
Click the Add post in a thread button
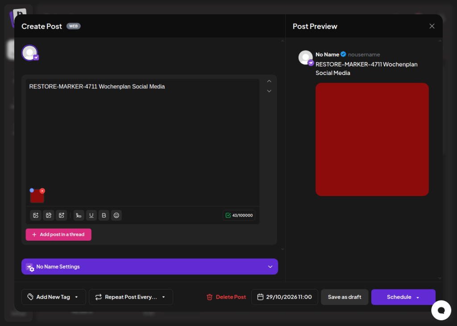58,234
